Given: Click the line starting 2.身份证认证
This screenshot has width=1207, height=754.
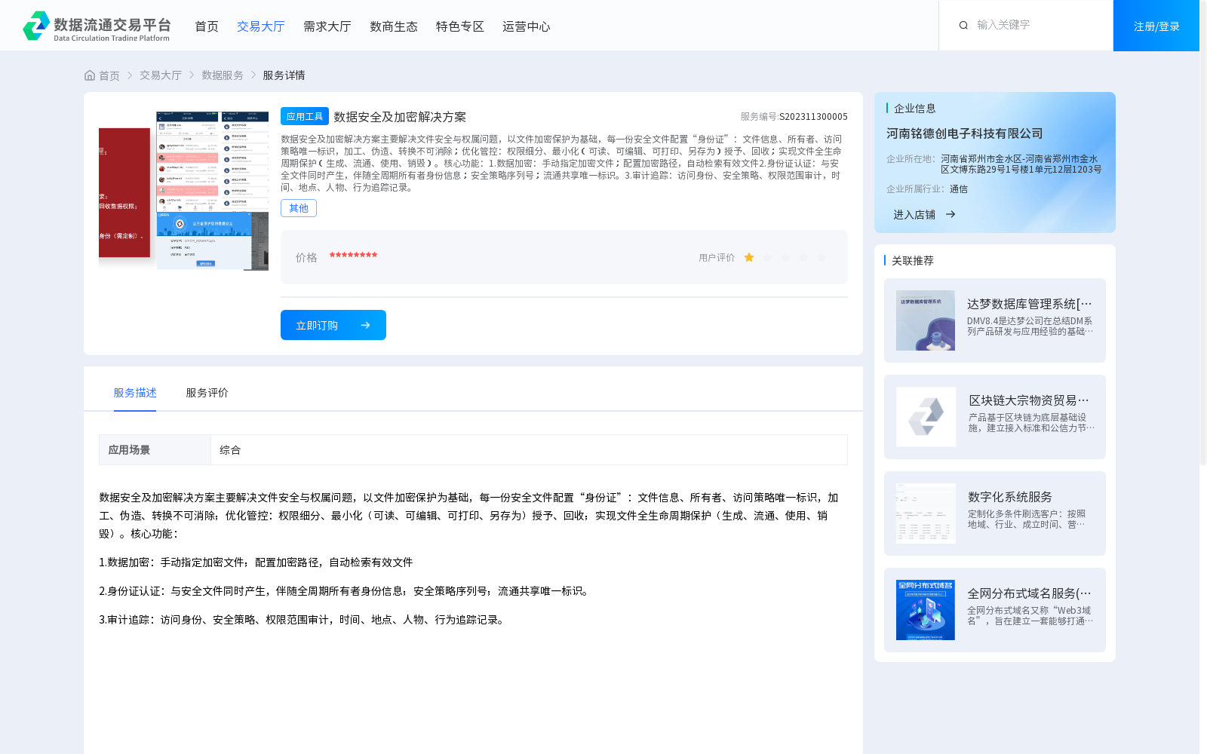Looking at the screenshot, I should tap(346, 591).
